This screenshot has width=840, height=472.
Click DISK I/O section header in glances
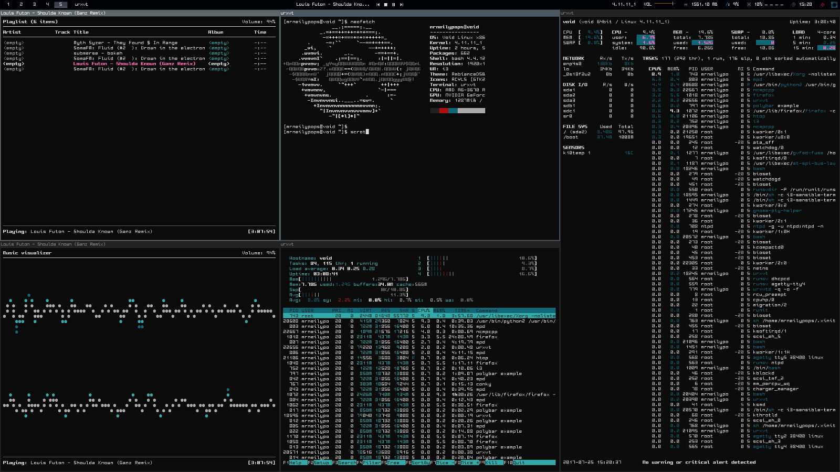(x=575, y=85)
